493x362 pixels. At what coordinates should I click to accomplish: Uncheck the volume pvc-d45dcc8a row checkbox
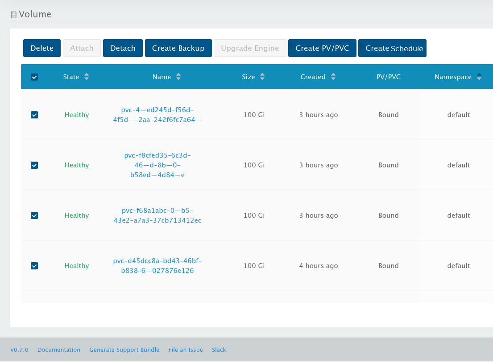(34, 266)
